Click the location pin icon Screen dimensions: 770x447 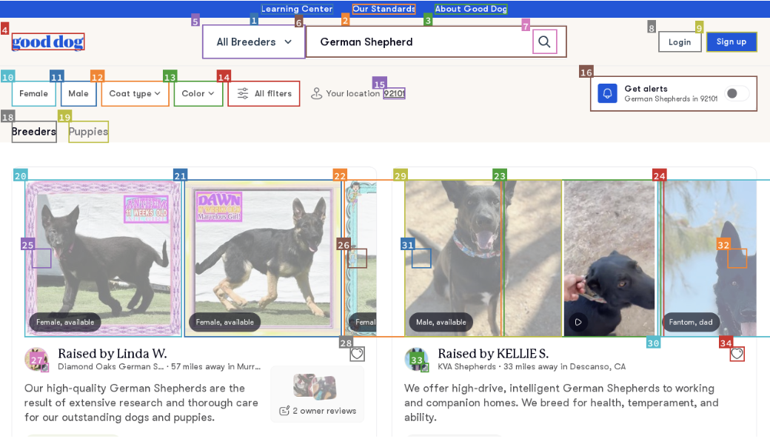tap(318, 93)
